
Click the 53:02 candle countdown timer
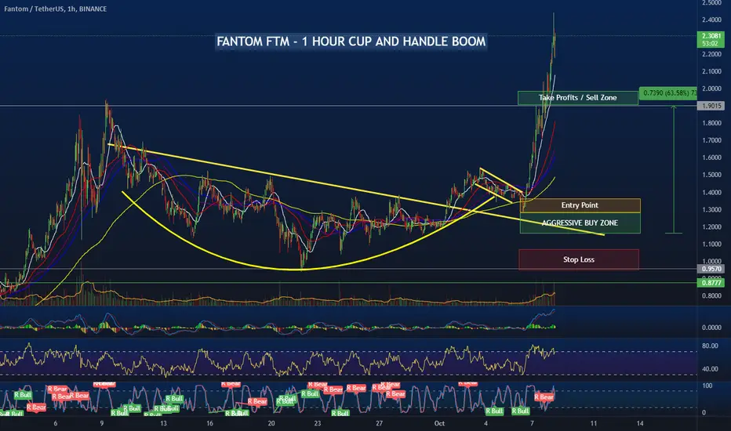coord(710,44)
